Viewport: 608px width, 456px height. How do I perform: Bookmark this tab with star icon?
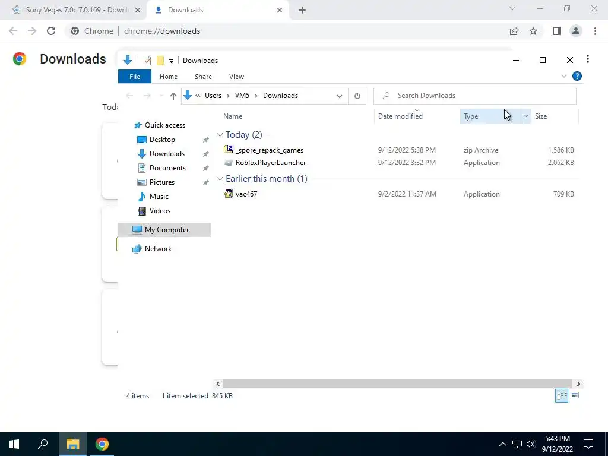533,31
